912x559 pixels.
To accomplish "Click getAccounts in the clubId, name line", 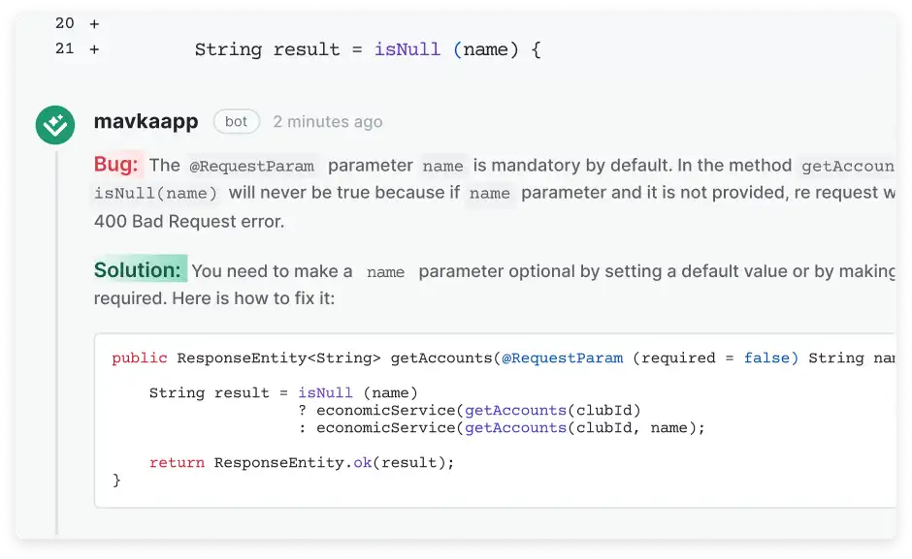I will click(514, 427).
